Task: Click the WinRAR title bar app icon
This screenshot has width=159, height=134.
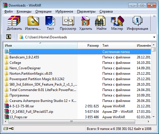Action: (x=5, y=5)
